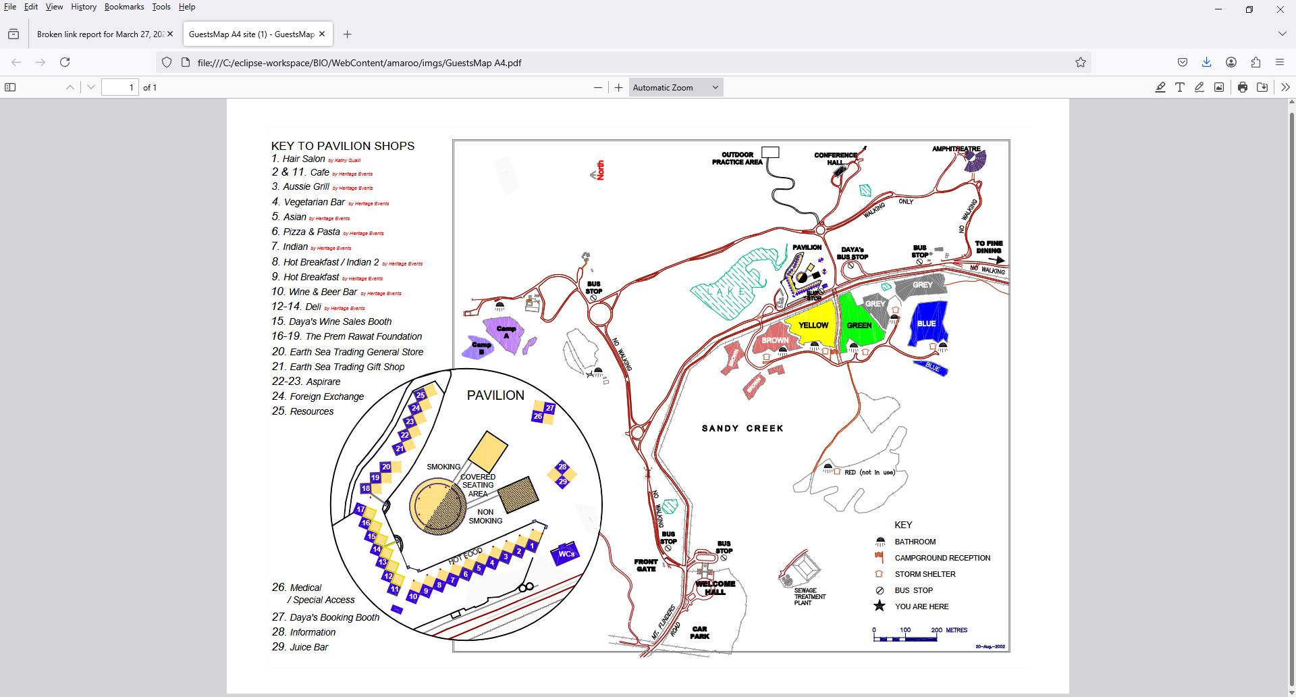1296x697 pixels.
Task: Click the zoom out minus button
Action: coord(597,87)
